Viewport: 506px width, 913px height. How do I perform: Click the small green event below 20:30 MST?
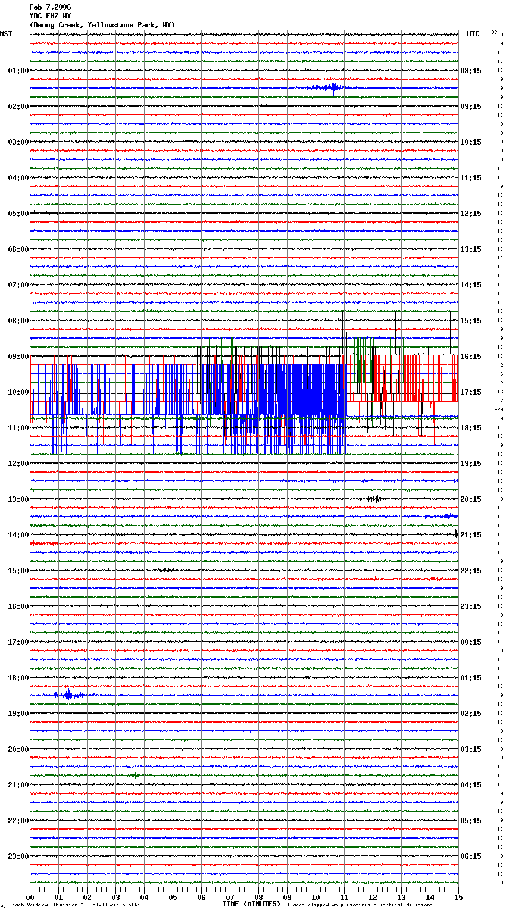pyautogui.click(x=135, y=776)
